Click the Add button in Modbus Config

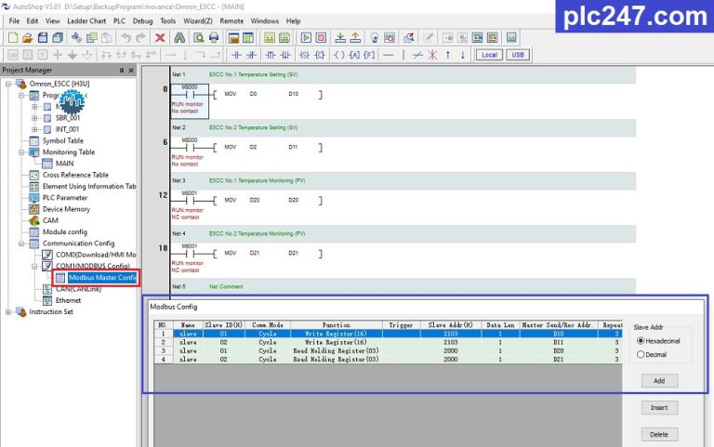coord(659,380)
